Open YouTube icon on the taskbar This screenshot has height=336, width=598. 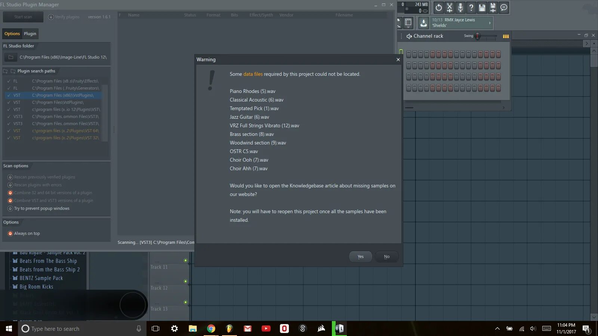pos(266,329)
